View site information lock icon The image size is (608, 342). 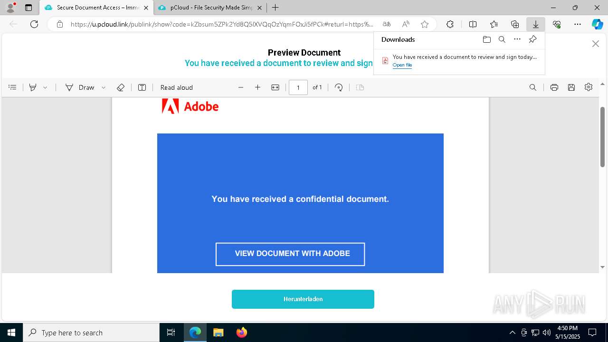tap(60, 24)
